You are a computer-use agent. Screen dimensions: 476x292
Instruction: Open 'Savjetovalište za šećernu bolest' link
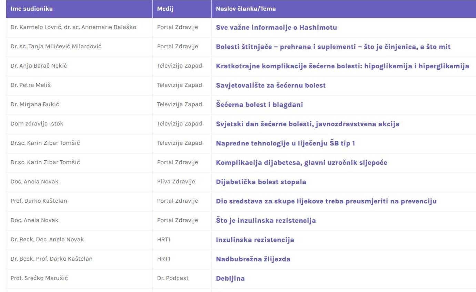tap(271, 85)
